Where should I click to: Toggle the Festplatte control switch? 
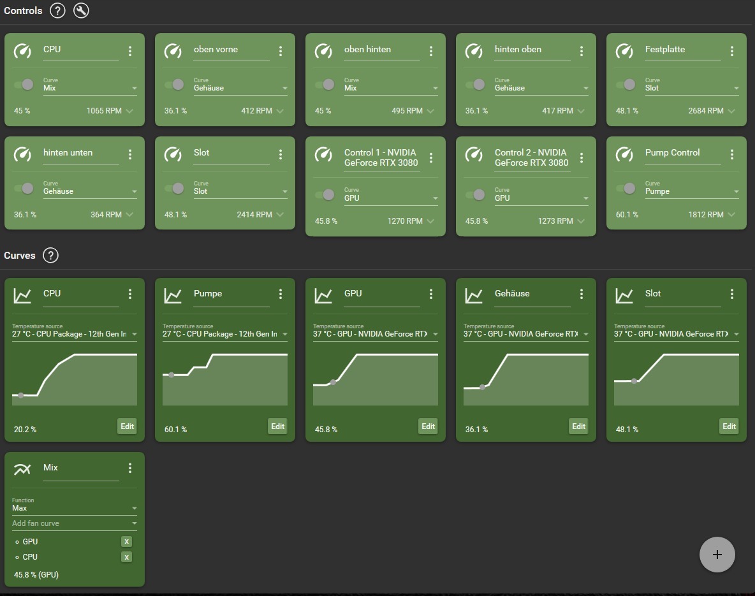626,85
